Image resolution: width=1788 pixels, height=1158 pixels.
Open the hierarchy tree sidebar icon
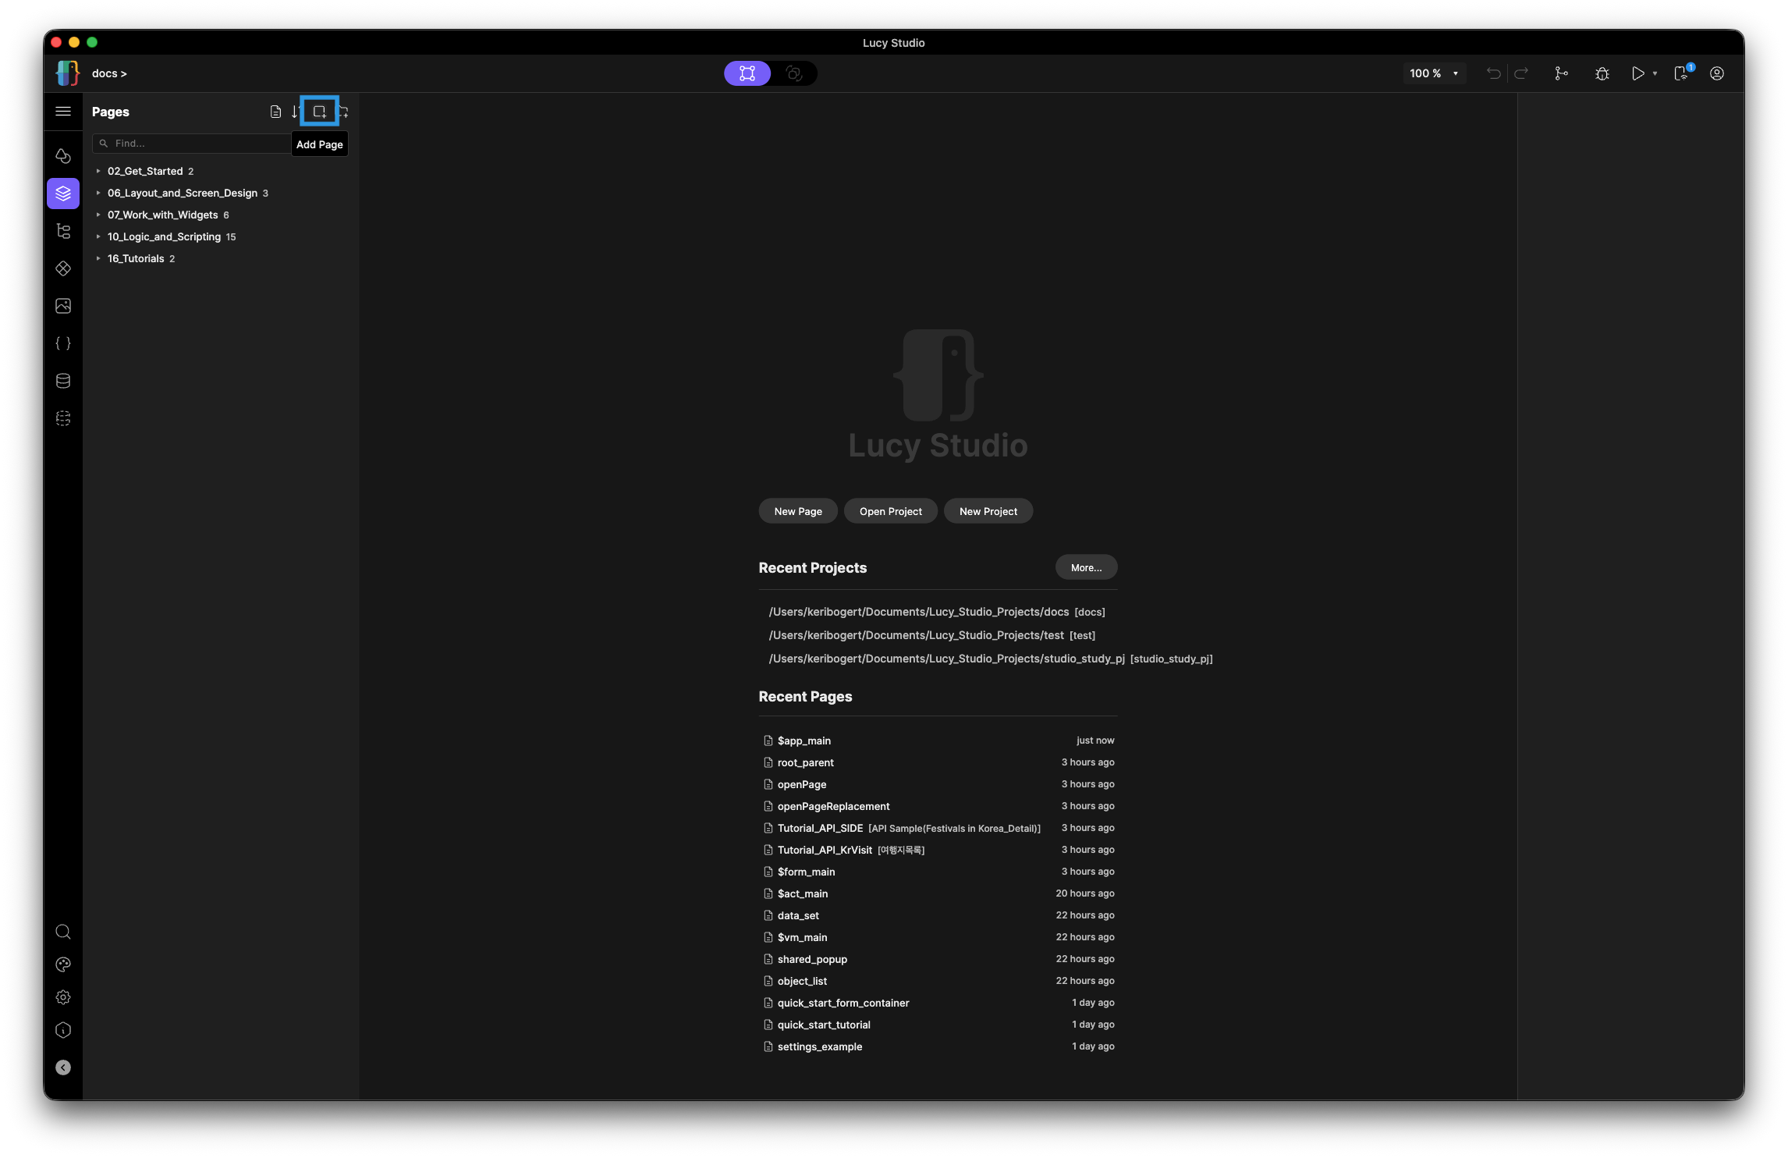click(63, 231)
